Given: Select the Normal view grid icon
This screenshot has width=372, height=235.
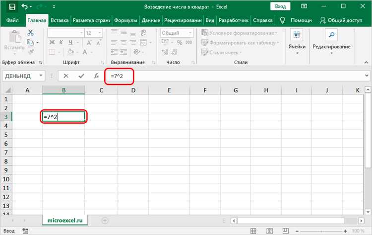Looking at the screenshot, I should pos(253,231).
